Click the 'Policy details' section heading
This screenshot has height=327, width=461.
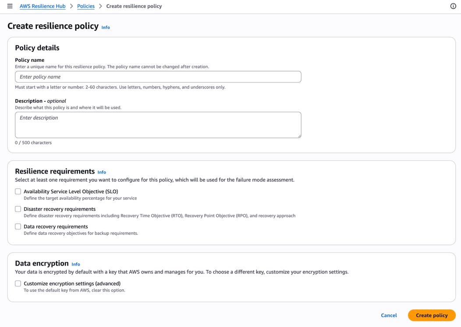pos(37,48)
